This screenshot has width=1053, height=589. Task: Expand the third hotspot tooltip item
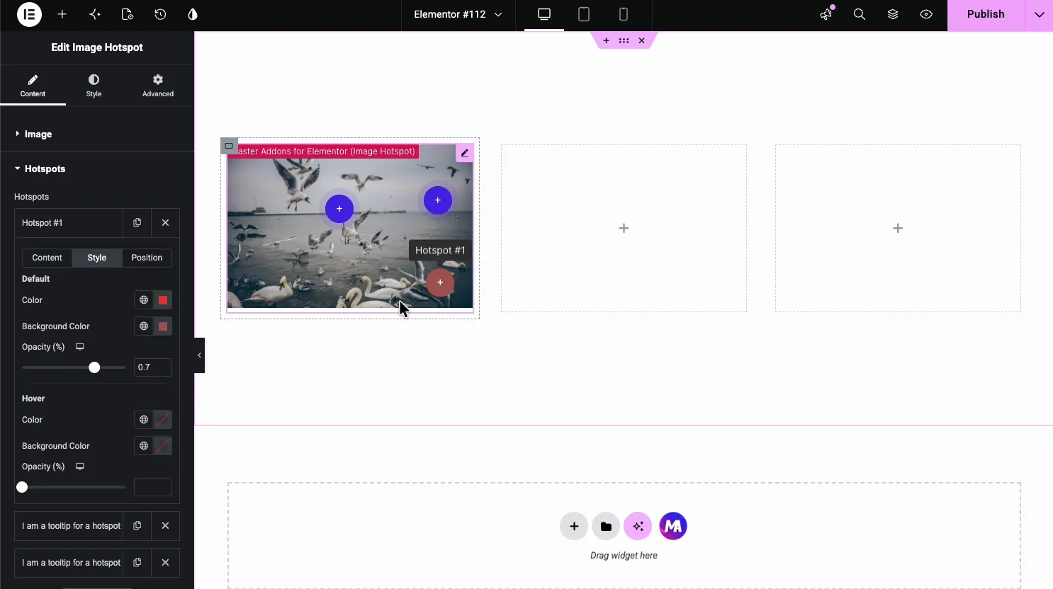point(69,563)
